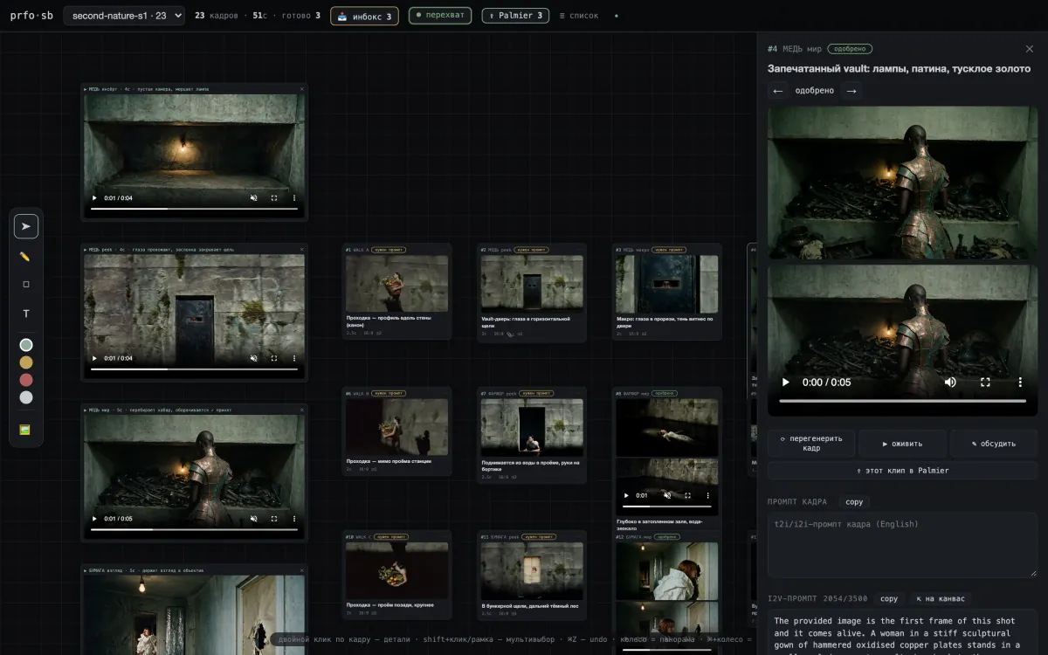Unmute the МЕДЬ инсерт video
The image size is (1048, 655).
[x=254, y=198]
